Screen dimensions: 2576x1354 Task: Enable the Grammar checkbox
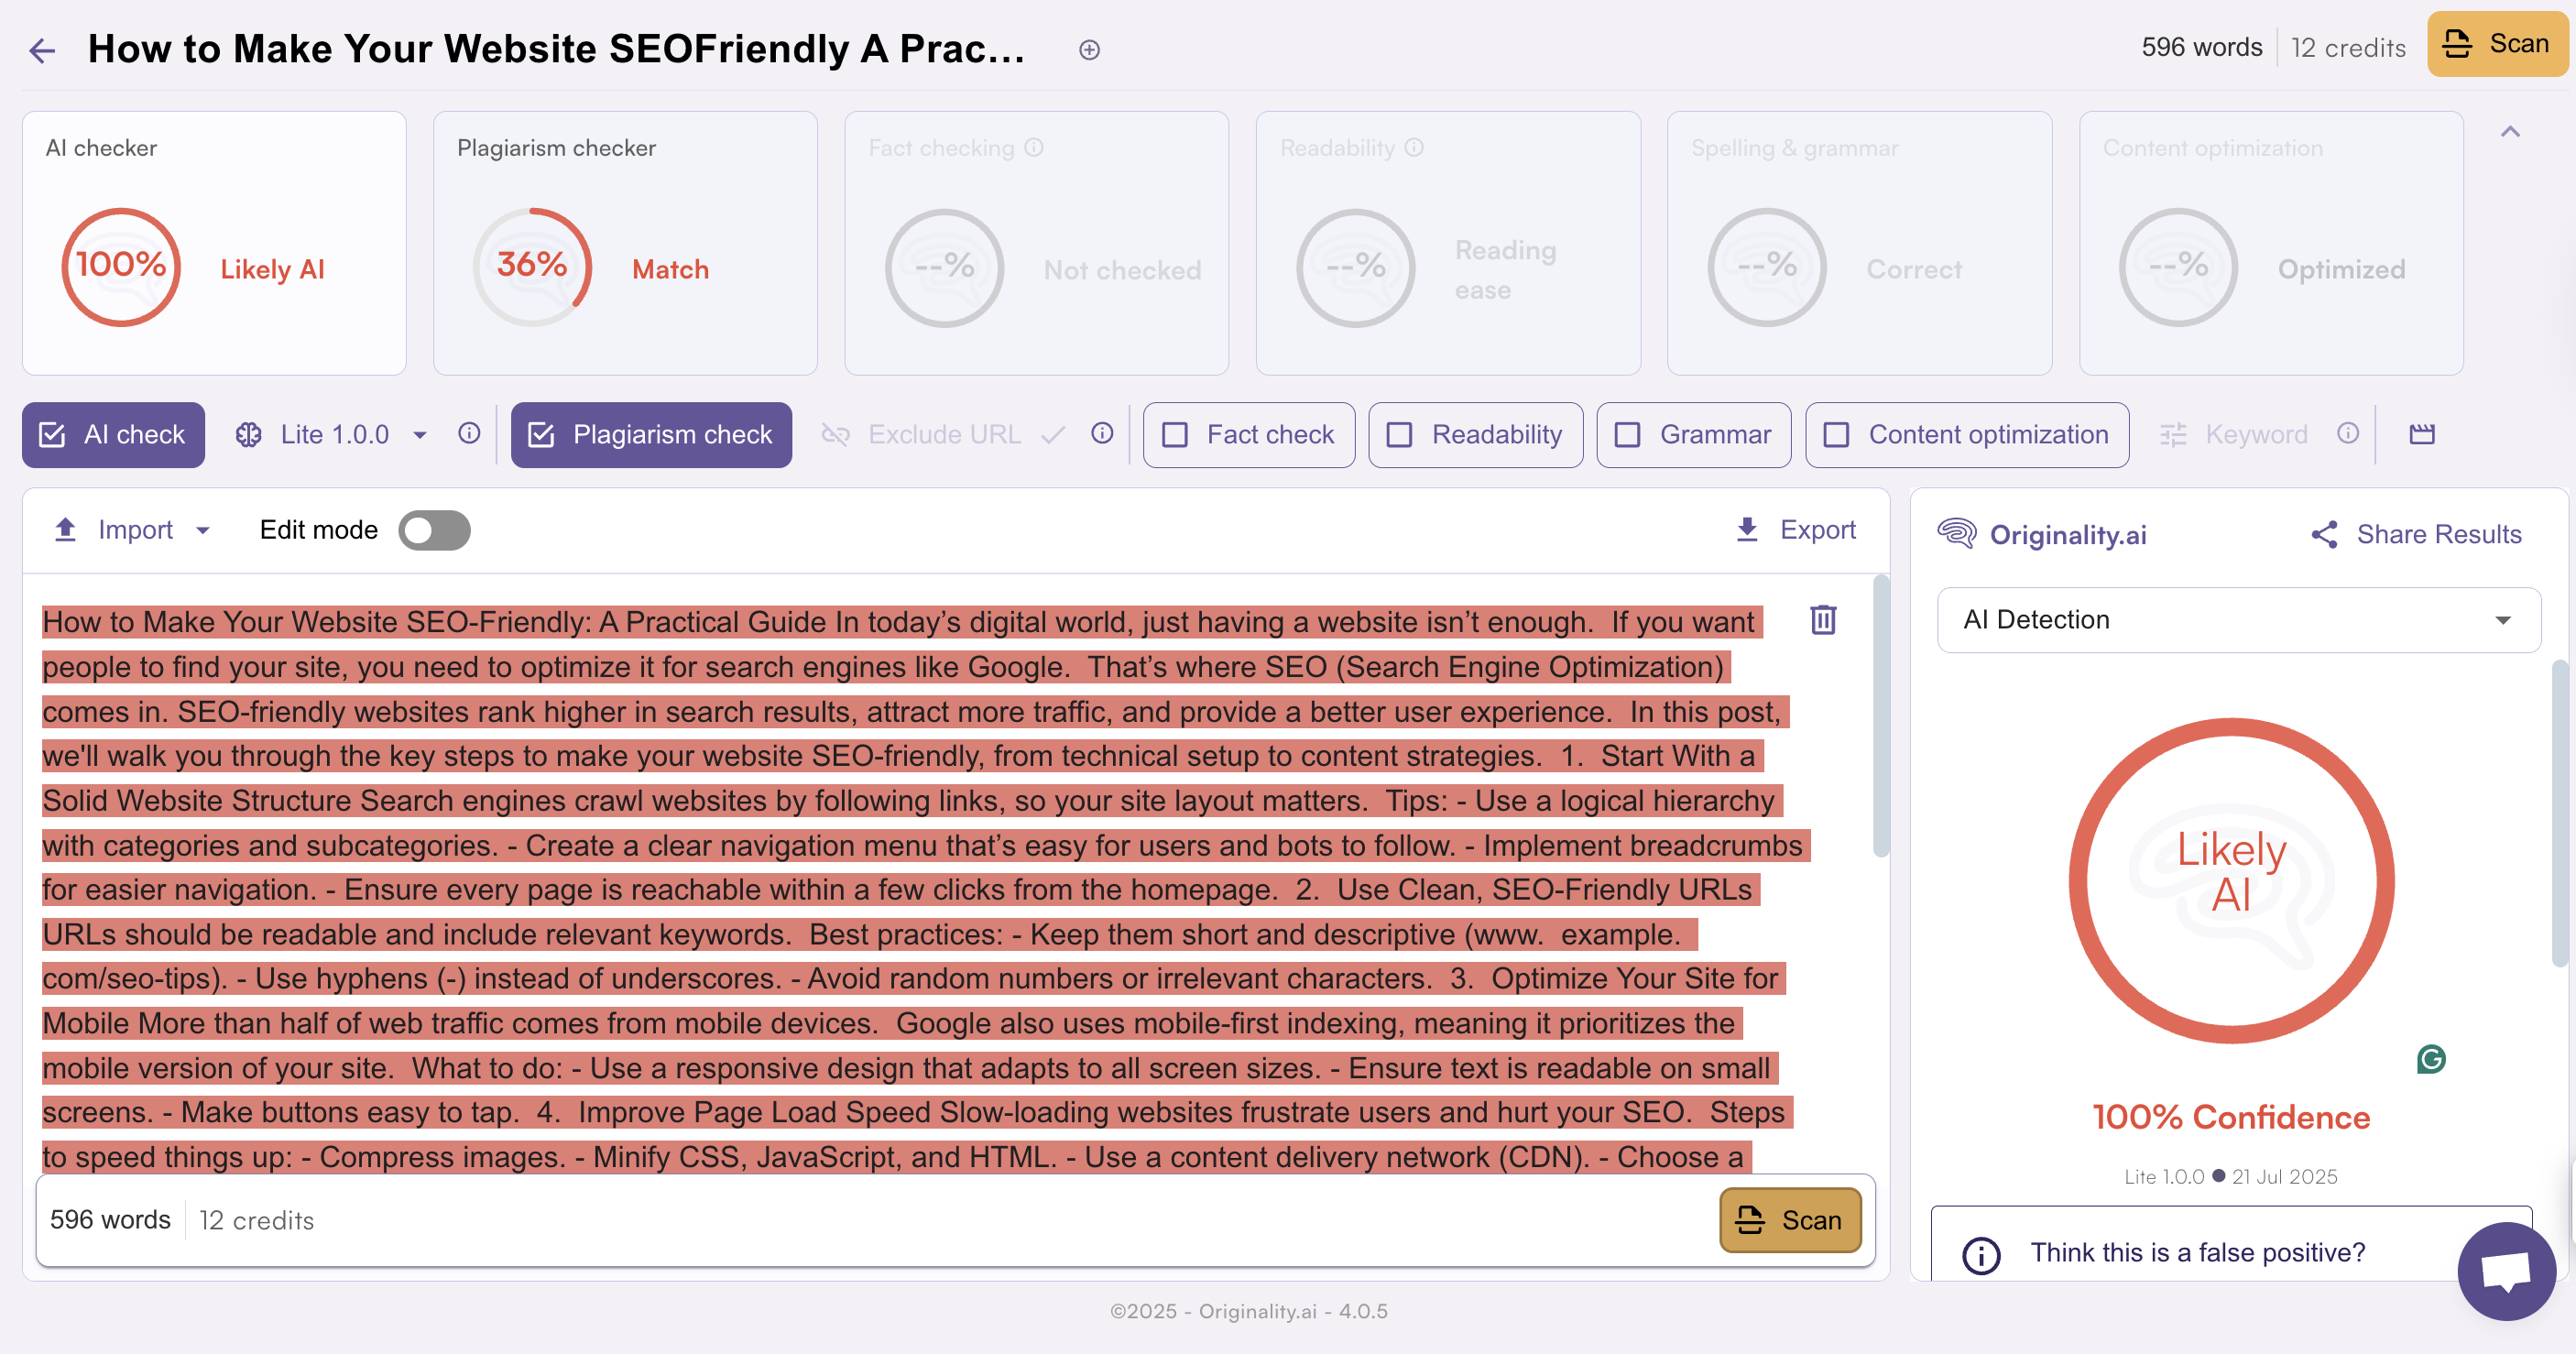tap(1628, 435)
